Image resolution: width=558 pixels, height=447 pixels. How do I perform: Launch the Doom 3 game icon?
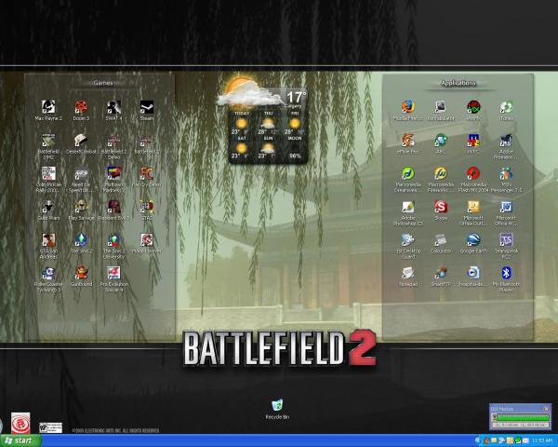pyautogui.click(x=81, y=107)
